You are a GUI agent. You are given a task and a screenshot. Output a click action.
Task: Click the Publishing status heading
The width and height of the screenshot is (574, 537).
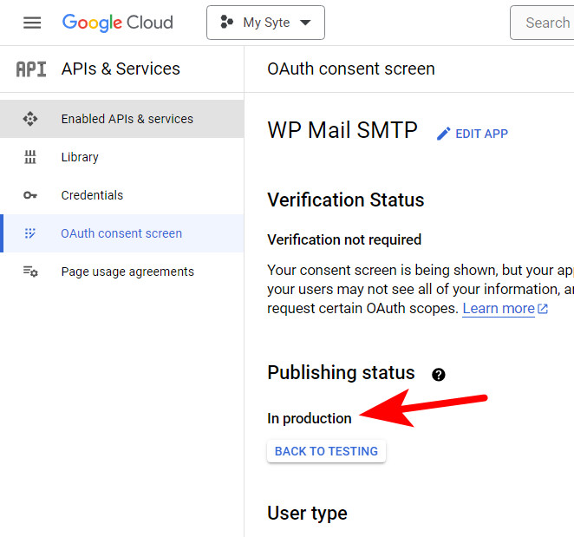point(341,372)
